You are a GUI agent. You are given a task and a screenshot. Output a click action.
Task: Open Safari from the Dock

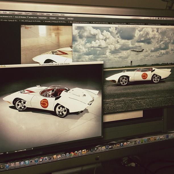[x=67, y=155]
